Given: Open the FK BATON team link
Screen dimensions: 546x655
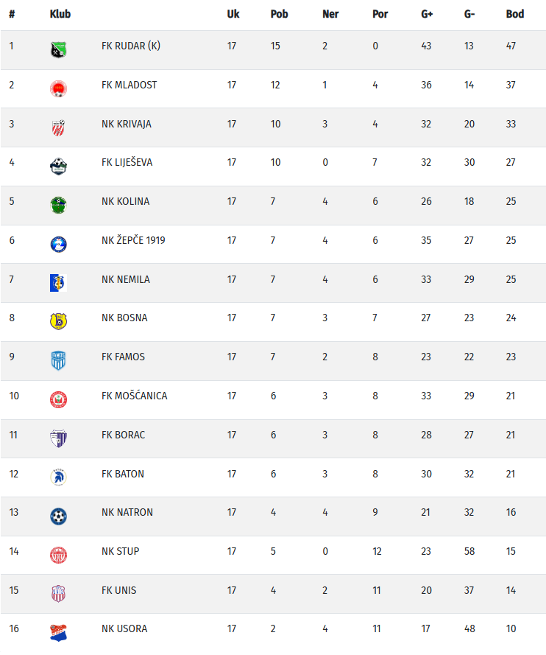Looking at the screenshot, I should click(x=123, y=474).
